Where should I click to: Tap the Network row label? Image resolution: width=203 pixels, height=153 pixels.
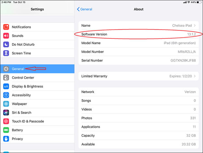point(88,92)
